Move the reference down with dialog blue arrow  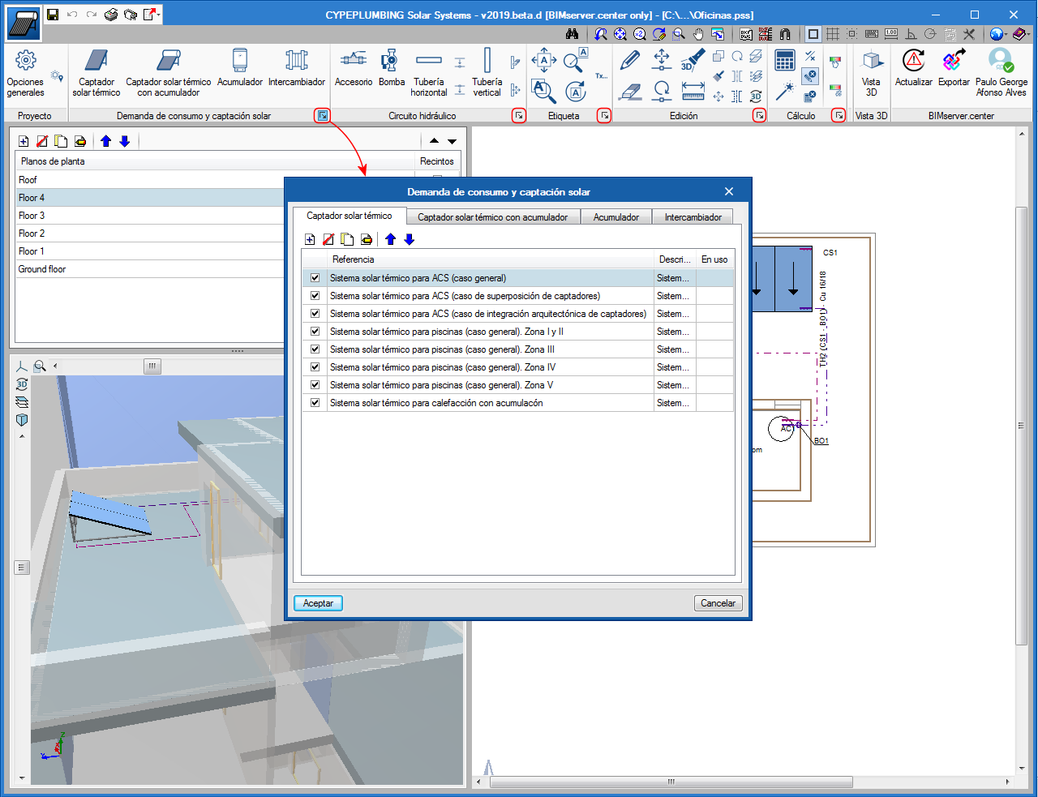click(x=409, y=239)
